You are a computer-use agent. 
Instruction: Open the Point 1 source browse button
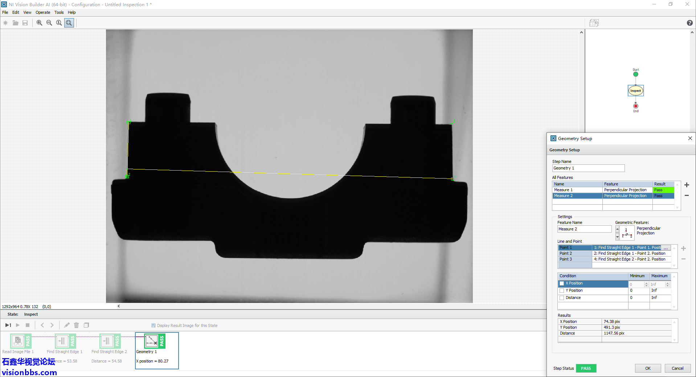[666, 248]
